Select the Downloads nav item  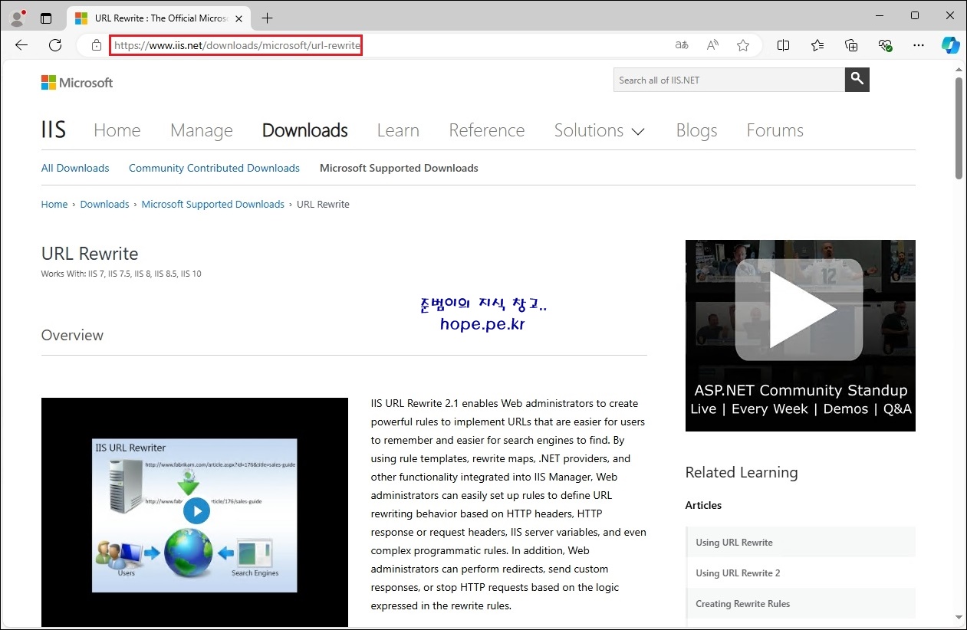click(305, 130)
